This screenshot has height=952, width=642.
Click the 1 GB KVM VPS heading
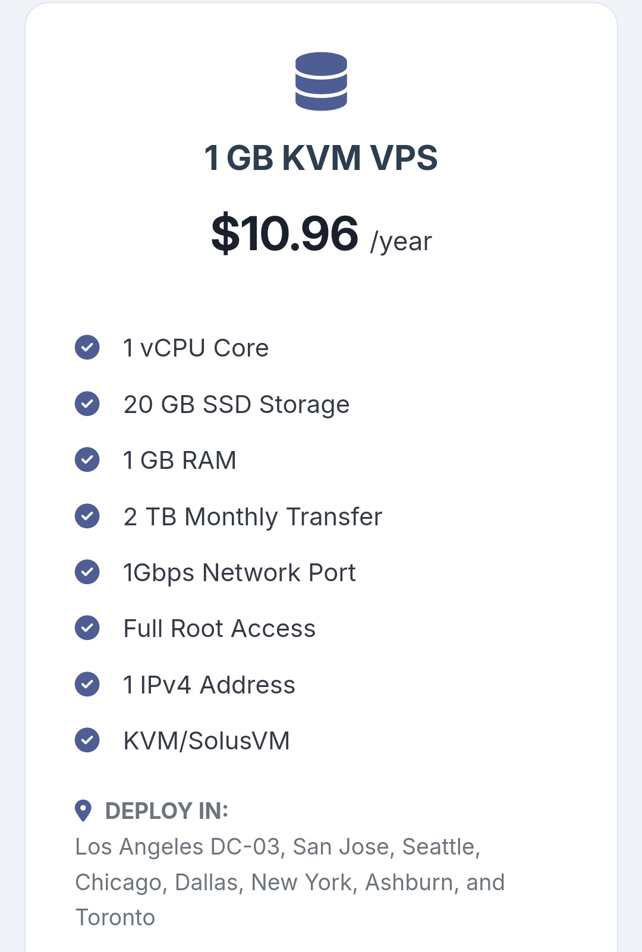[x=321, y=158]
